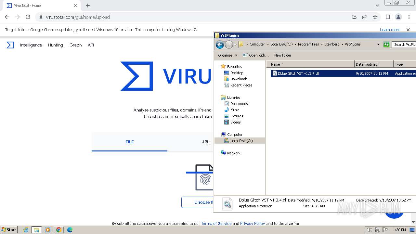
Task: Click New folder toolbar button
Action: tap(283, 55)
